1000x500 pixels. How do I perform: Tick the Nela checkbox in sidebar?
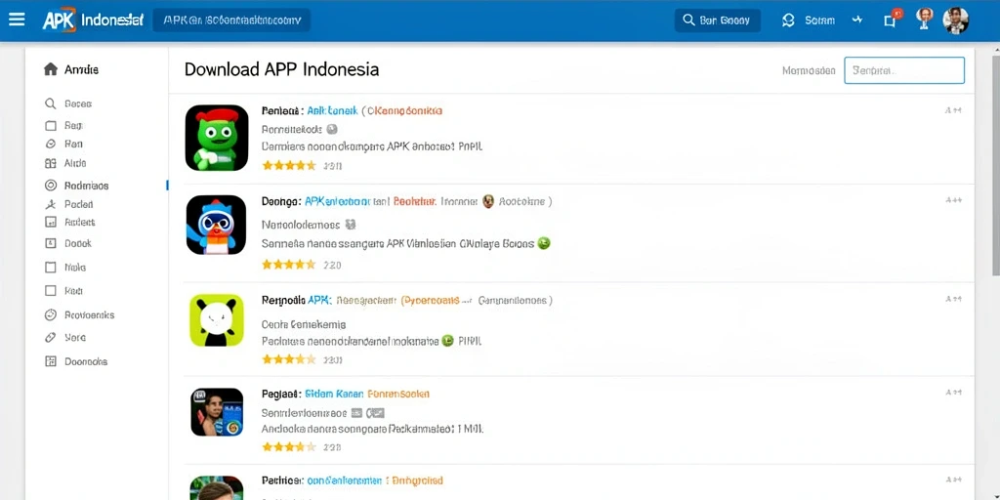point(51,268)
